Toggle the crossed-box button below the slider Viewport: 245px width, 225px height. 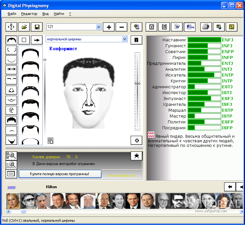(x=137, y=141)
